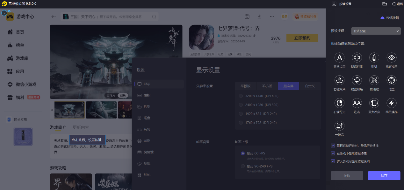Viewport: 404px width, 190px height.
Task: Select the 普通点击 key tool icon
Action: (340, 58)
